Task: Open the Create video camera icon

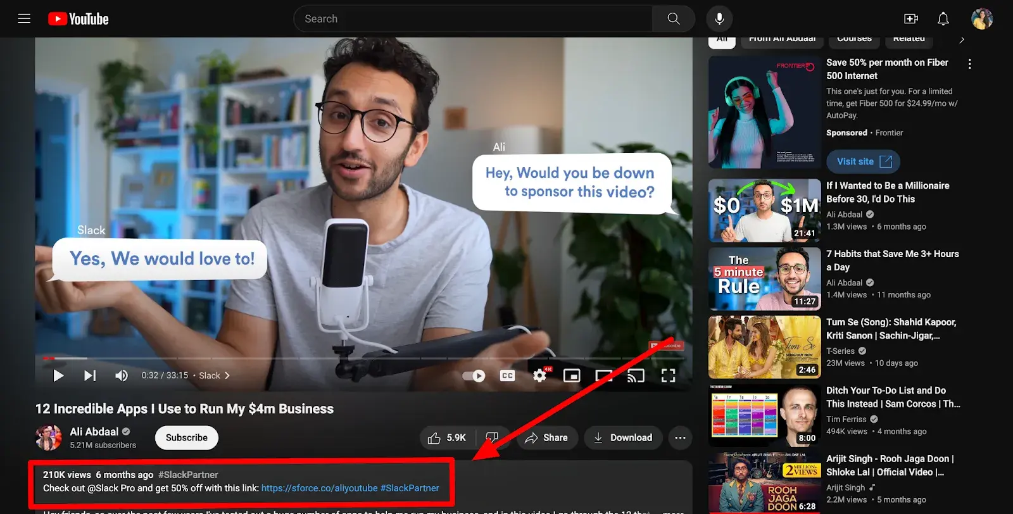Action: coord(911,19)
